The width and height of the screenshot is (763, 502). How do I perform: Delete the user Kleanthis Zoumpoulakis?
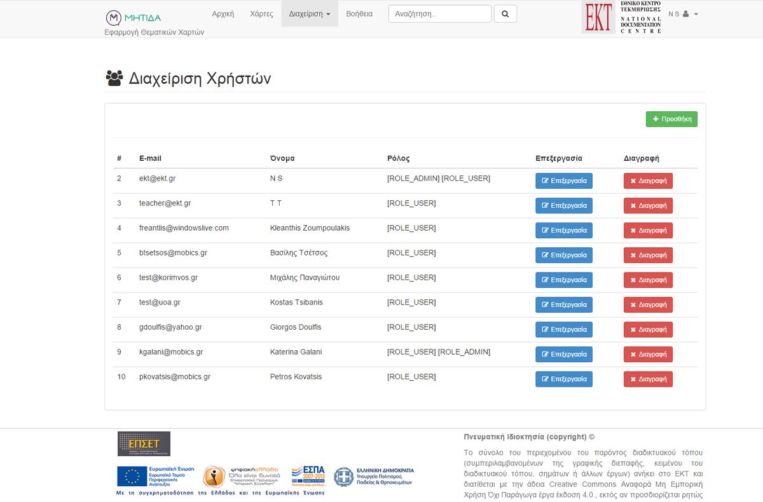pos(647,231)
